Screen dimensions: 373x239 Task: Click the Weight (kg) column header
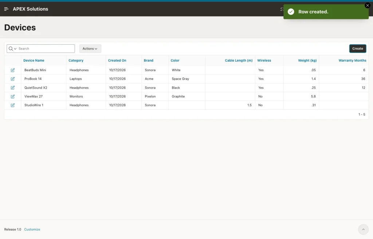(307, 60)
